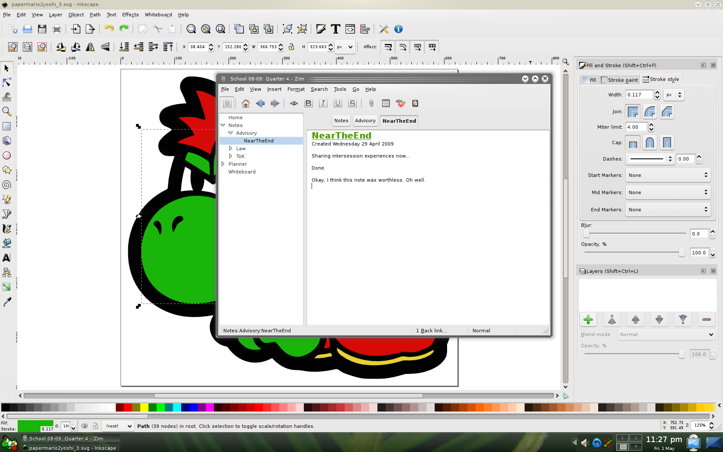Open the Start Markers dropdown
This screenshot has width=723, height=452.
(667, 175)
